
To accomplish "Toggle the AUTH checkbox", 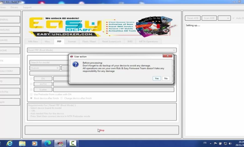I will click(x=31, y=84).
